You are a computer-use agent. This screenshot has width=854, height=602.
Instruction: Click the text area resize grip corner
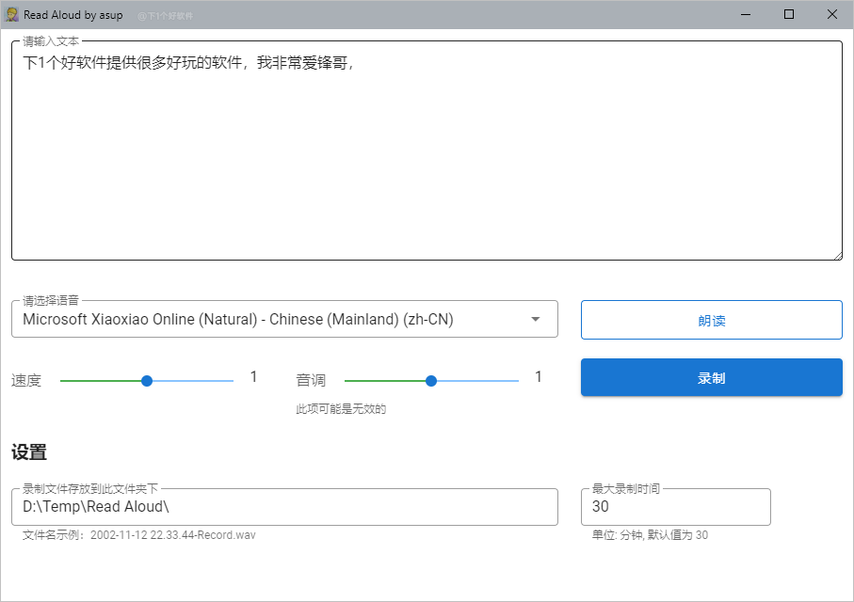pos(838,256)
